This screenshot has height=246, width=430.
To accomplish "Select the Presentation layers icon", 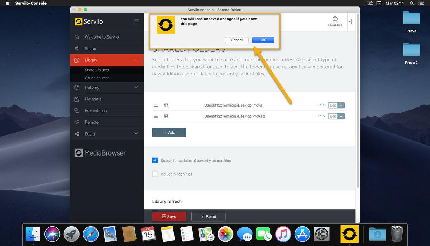I will [77, 110].
